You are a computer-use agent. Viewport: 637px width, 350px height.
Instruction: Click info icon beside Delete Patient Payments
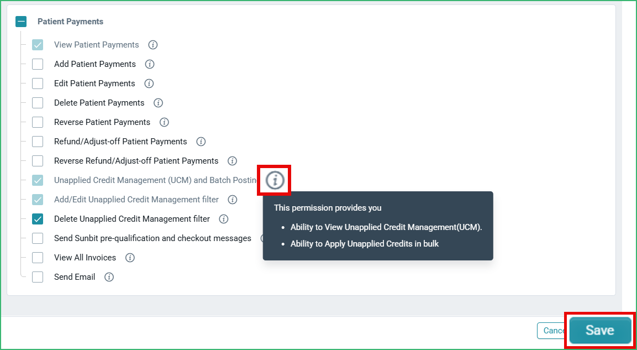pos(159,103)
